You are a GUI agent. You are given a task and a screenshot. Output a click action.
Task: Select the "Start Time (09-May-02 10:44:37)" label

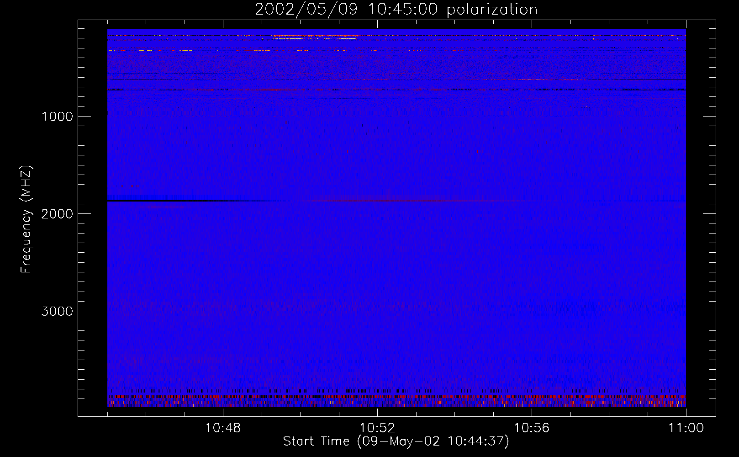[396, 441]
